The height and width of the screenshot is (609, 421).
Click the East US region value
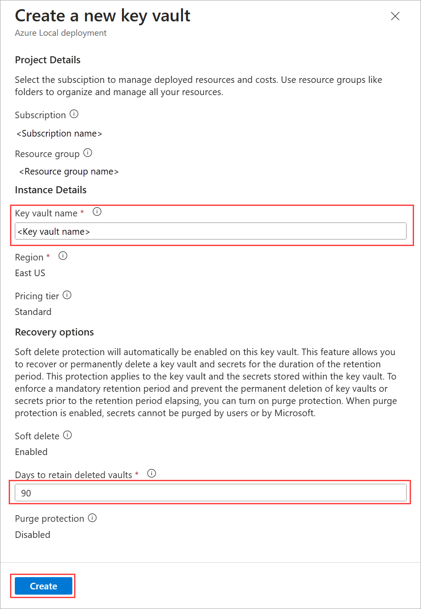click(30, 273)
